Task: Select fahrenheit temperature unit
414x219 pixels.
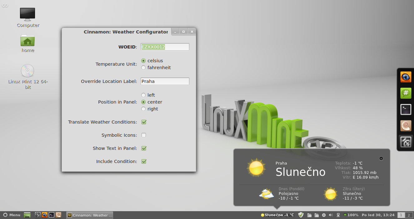Action: [143, 68]
